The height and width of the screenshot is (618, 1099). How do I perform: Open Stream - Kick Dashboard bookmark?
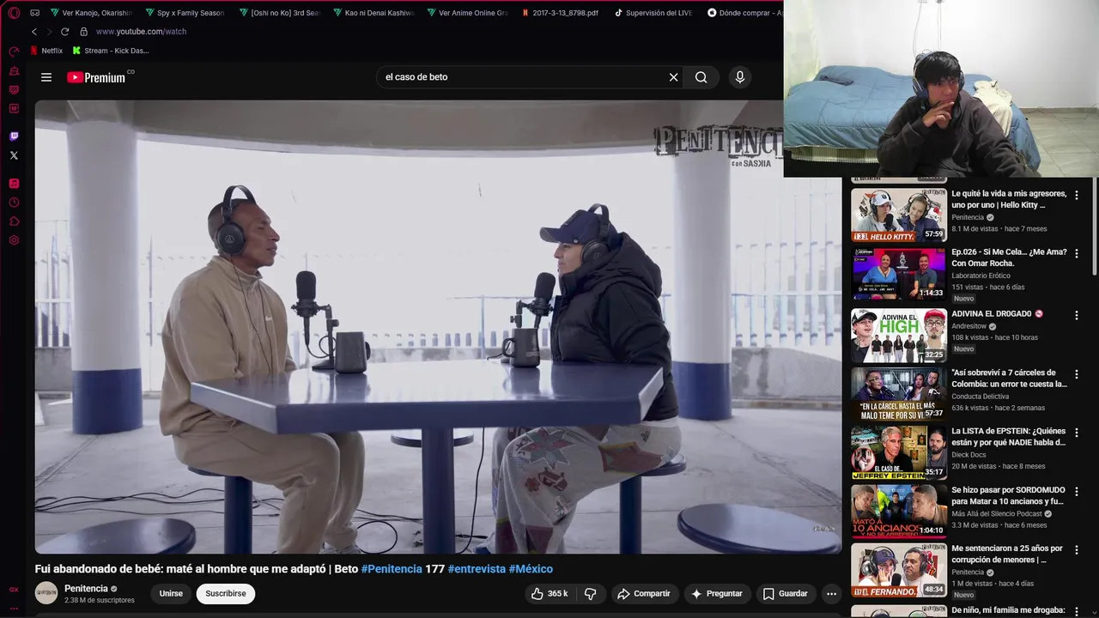(x=111, y=51)
